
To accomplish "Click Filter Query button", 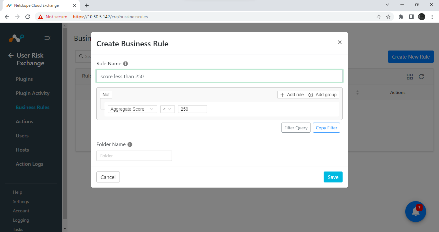I will [296, 128].
